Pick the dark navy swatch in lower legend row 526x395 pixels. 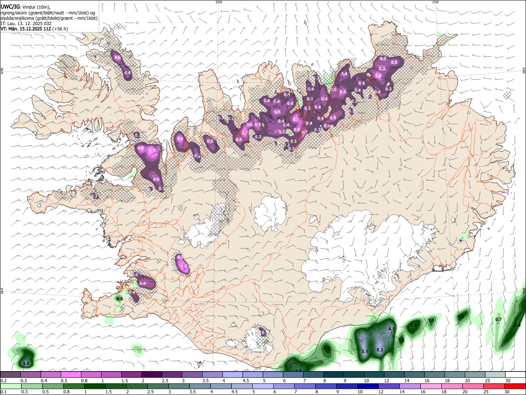[x=367, y=386]
